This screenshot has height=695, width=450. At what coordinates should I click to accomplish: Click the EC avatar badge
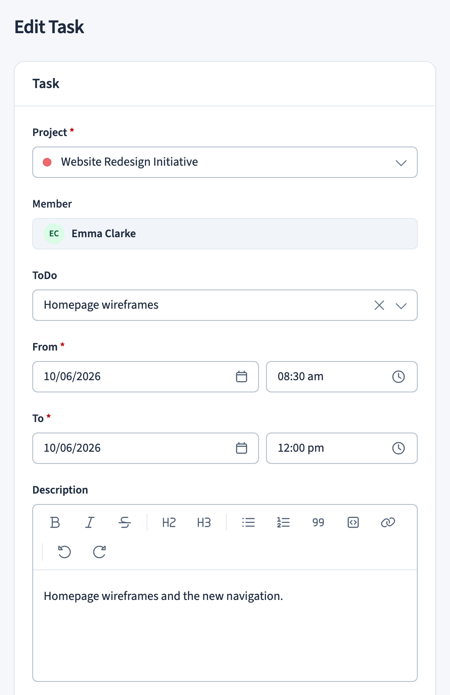(54, 234)
